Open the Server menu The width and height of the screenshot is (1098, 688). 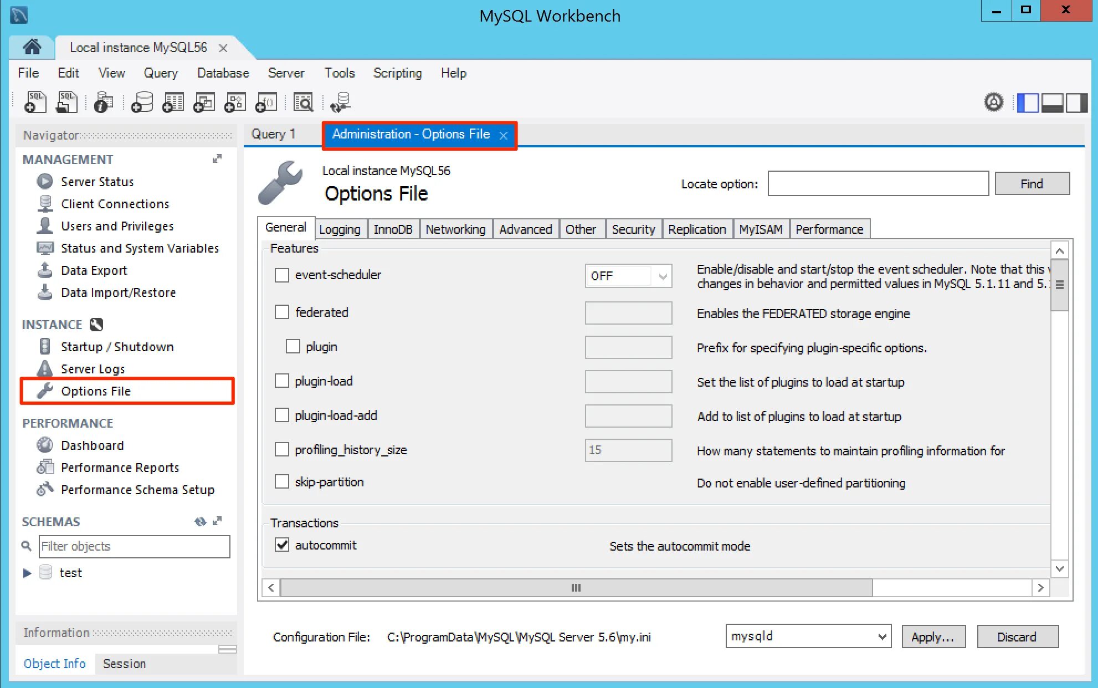pos(286,73)
